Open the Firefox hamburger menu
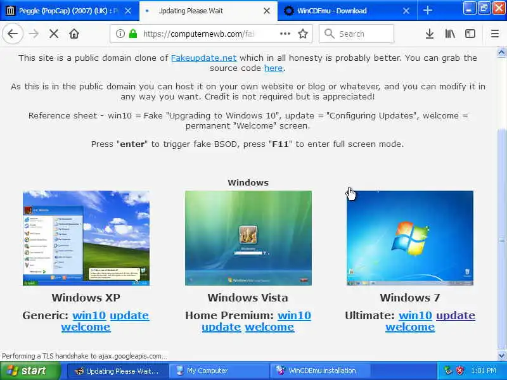 click(x=495, y=34)
